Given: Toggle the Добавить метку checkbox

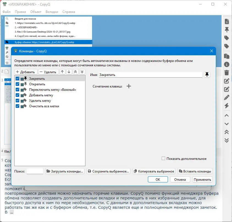Looking at the screenshot, I should (x=18, y=95).
